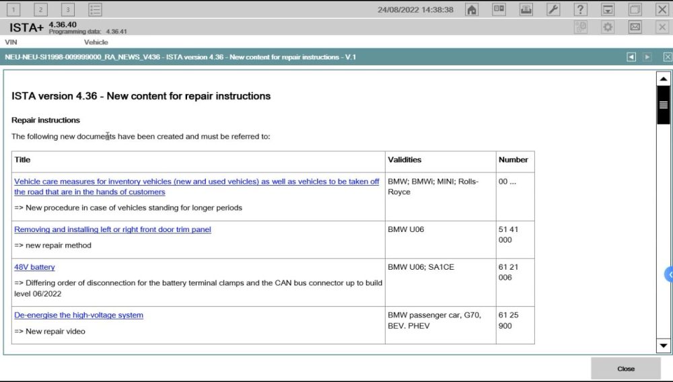Click 'The following new documents have been created' sentence
The height and width of the screenshot is (382, 673).
point(141,137)
